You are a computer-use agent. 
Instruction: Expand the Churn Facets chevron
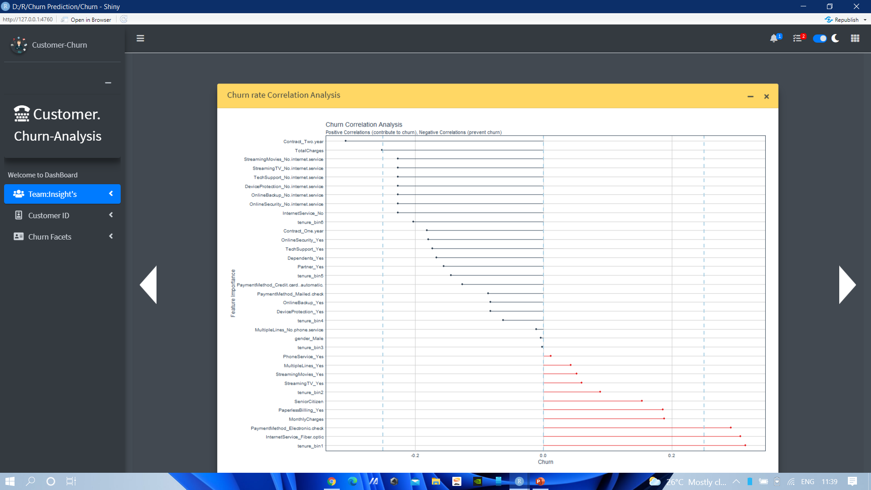coord(111,236)
